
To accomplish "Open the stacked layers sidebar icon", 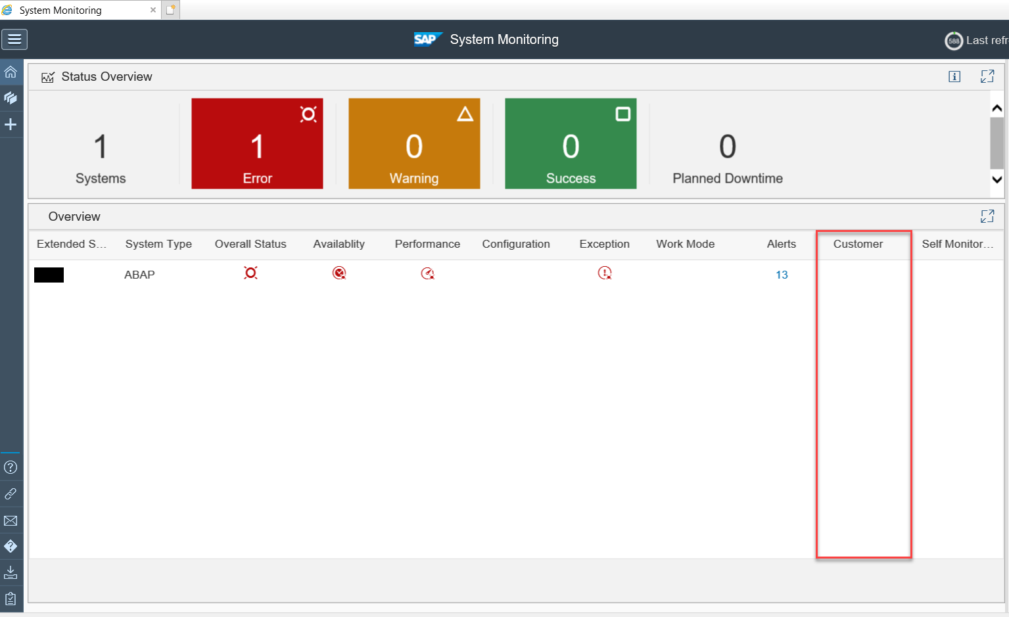I will 11,98.
